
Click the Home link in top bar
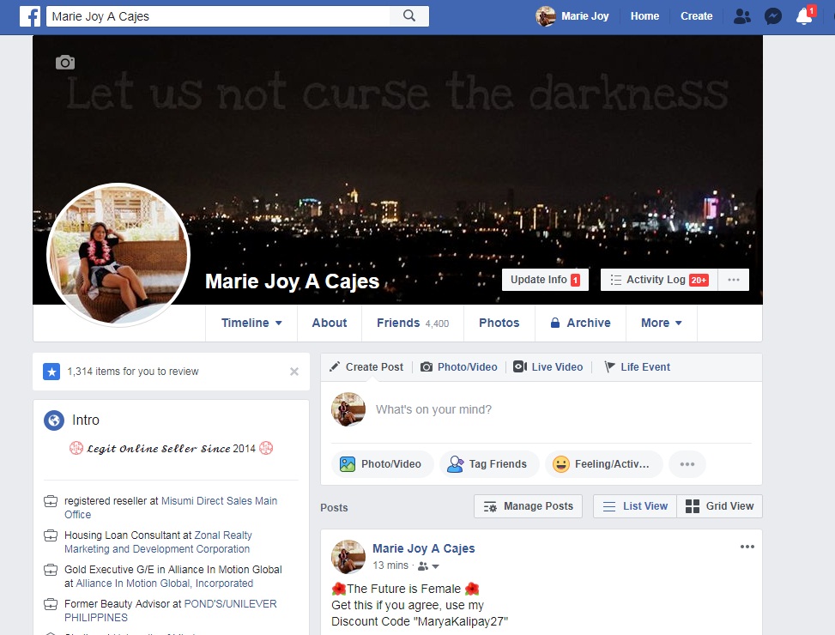[644, 16]
